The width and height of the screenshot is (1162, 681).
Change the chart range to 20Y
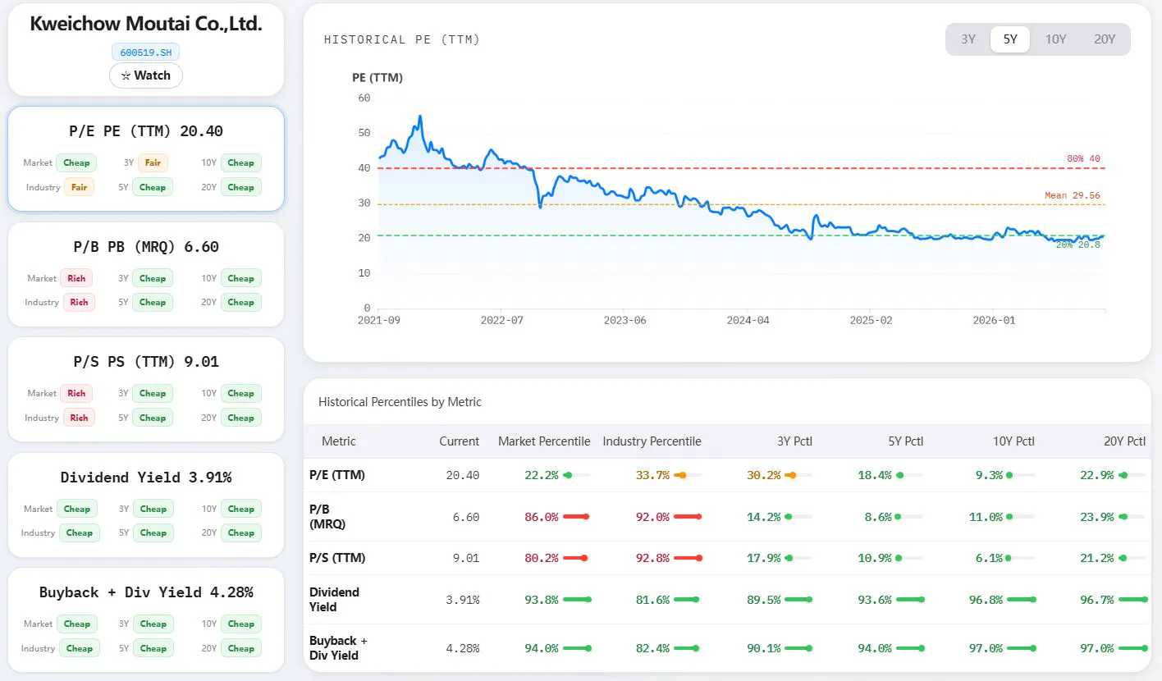(1105, 39)
